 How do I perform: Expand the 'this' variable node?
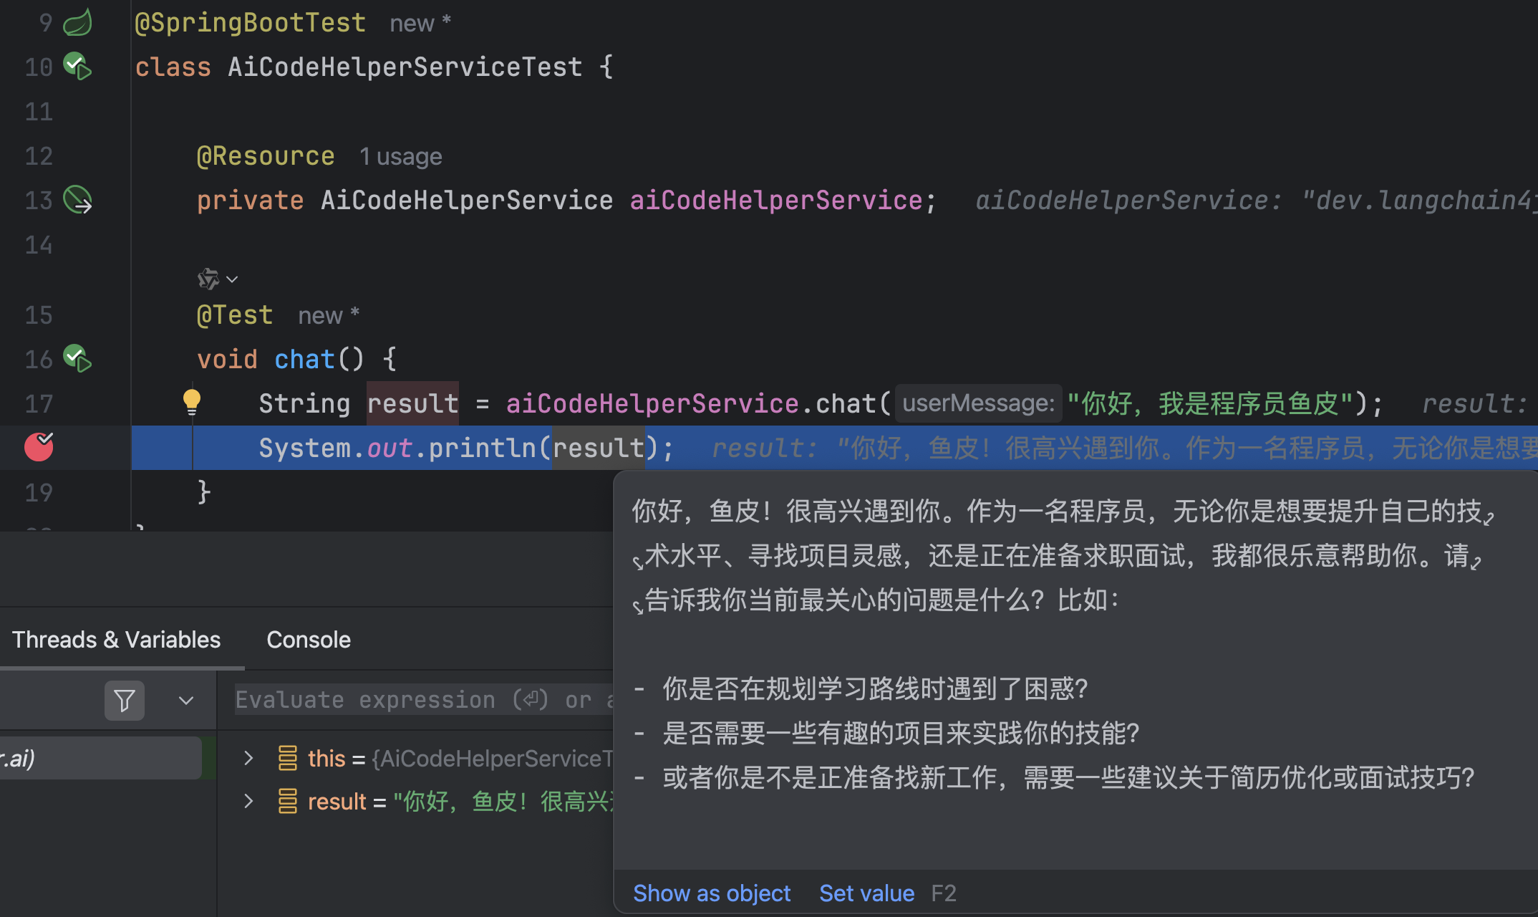(248, 758)
